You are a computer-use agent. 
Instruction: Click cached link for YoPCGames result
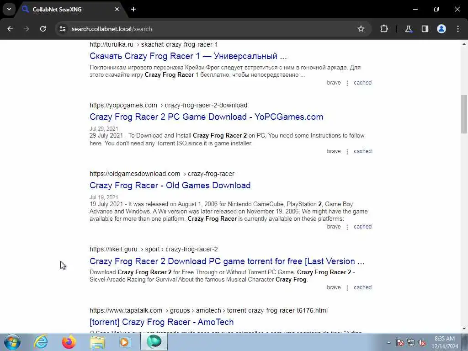coord(362,151)
